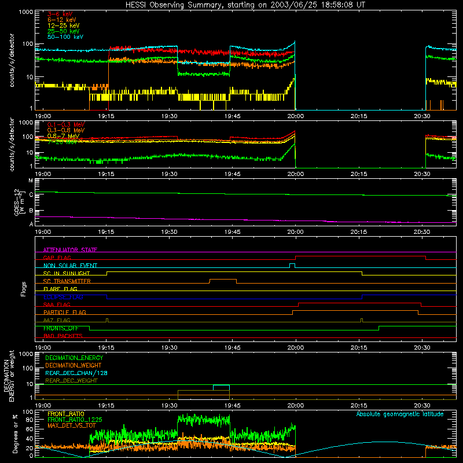The height and width of the screenshot is (463, 463).
Task: Click the 'Absolute geomagnetic latitude' label
Action: point(400,414)
